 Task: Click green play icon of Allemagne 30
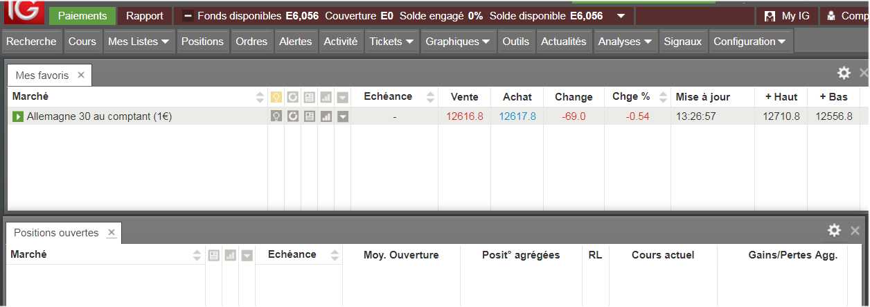tap(18, 116)
